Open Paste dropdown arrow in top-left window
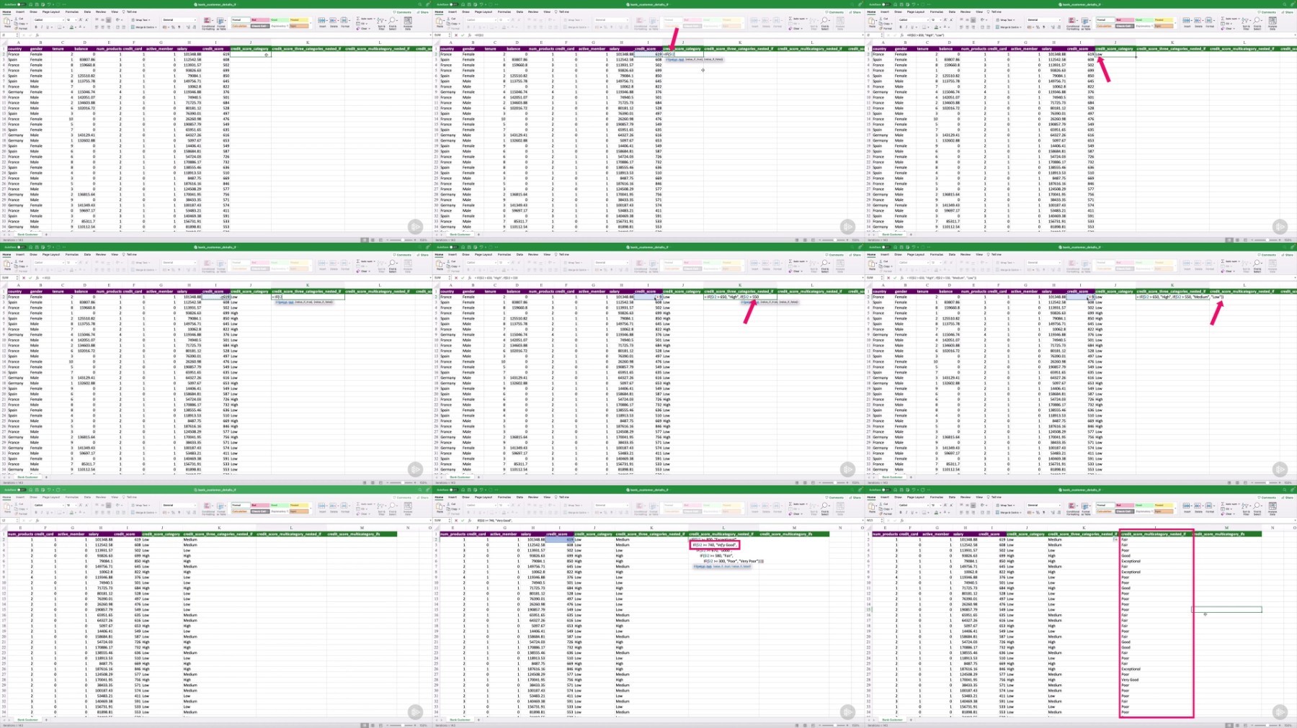This screenshot has height=728, width=1297. [x=12, y=20]
